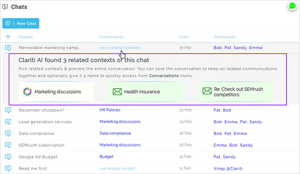Click the mail icon on Health Insurance card
Screen dimensions: 300x174
(x=117, y=91)
